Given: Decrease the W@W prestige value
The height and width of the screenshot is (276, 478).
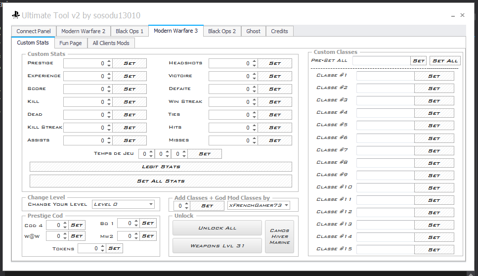Looking at the screenshot, I should coord(65,238).
